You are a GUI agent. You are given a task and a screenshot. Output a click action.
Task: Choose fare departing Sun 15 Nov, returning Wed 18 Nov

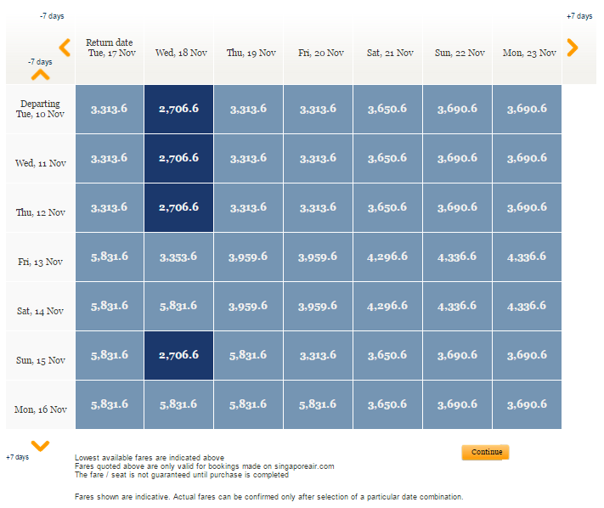(178, 355)
